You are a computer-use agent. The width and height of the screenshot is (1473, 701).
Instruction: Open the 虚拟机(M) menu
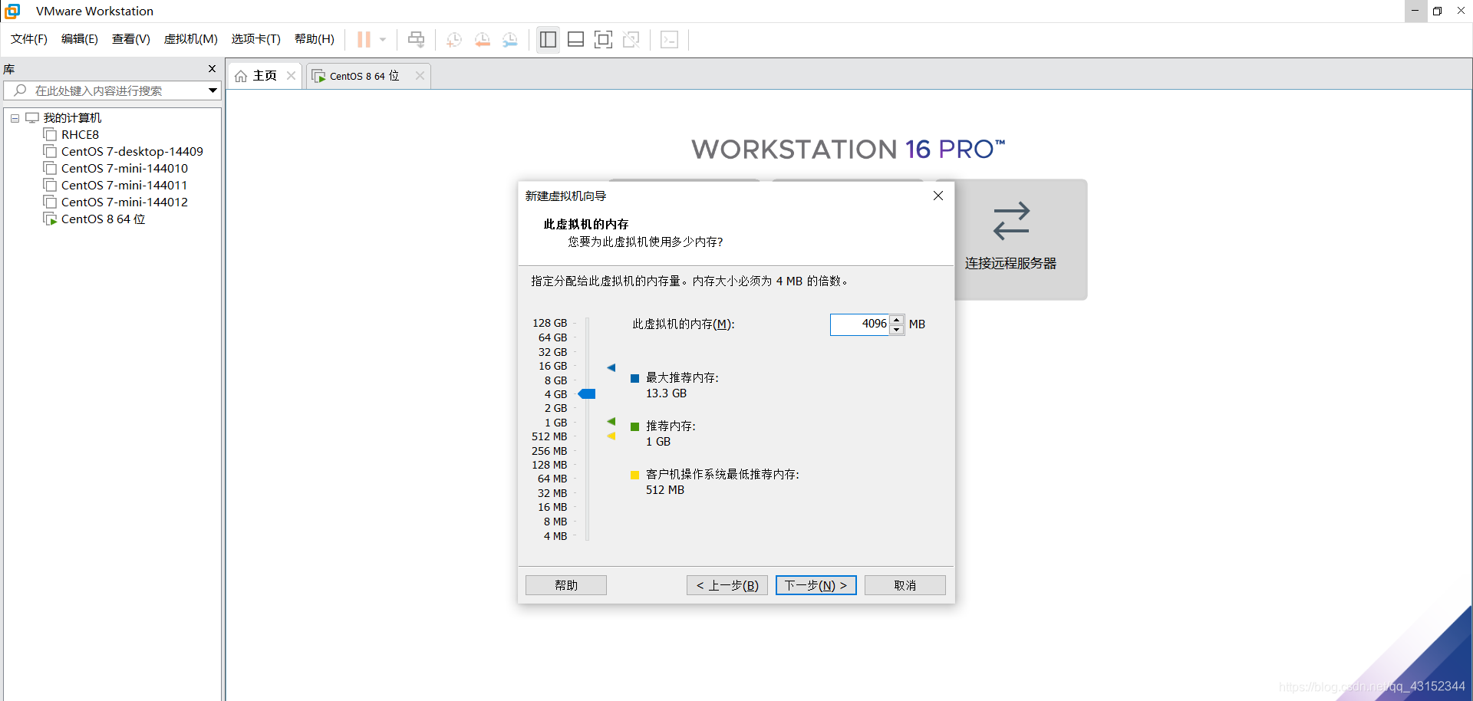pyautogui.click(x=191, y=39)
